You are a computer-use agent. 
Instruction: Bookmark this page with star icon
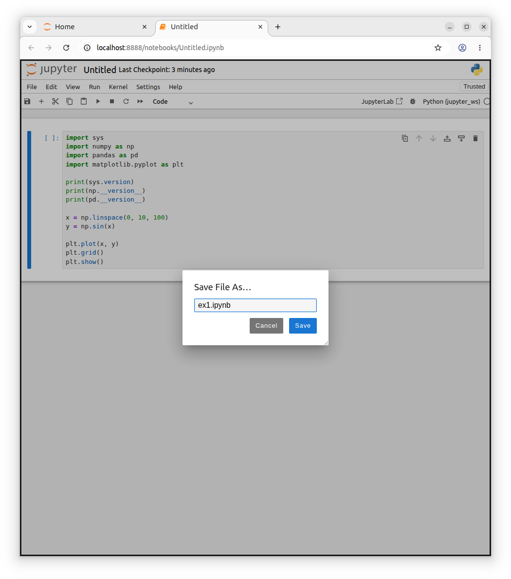tap(438, 48)
